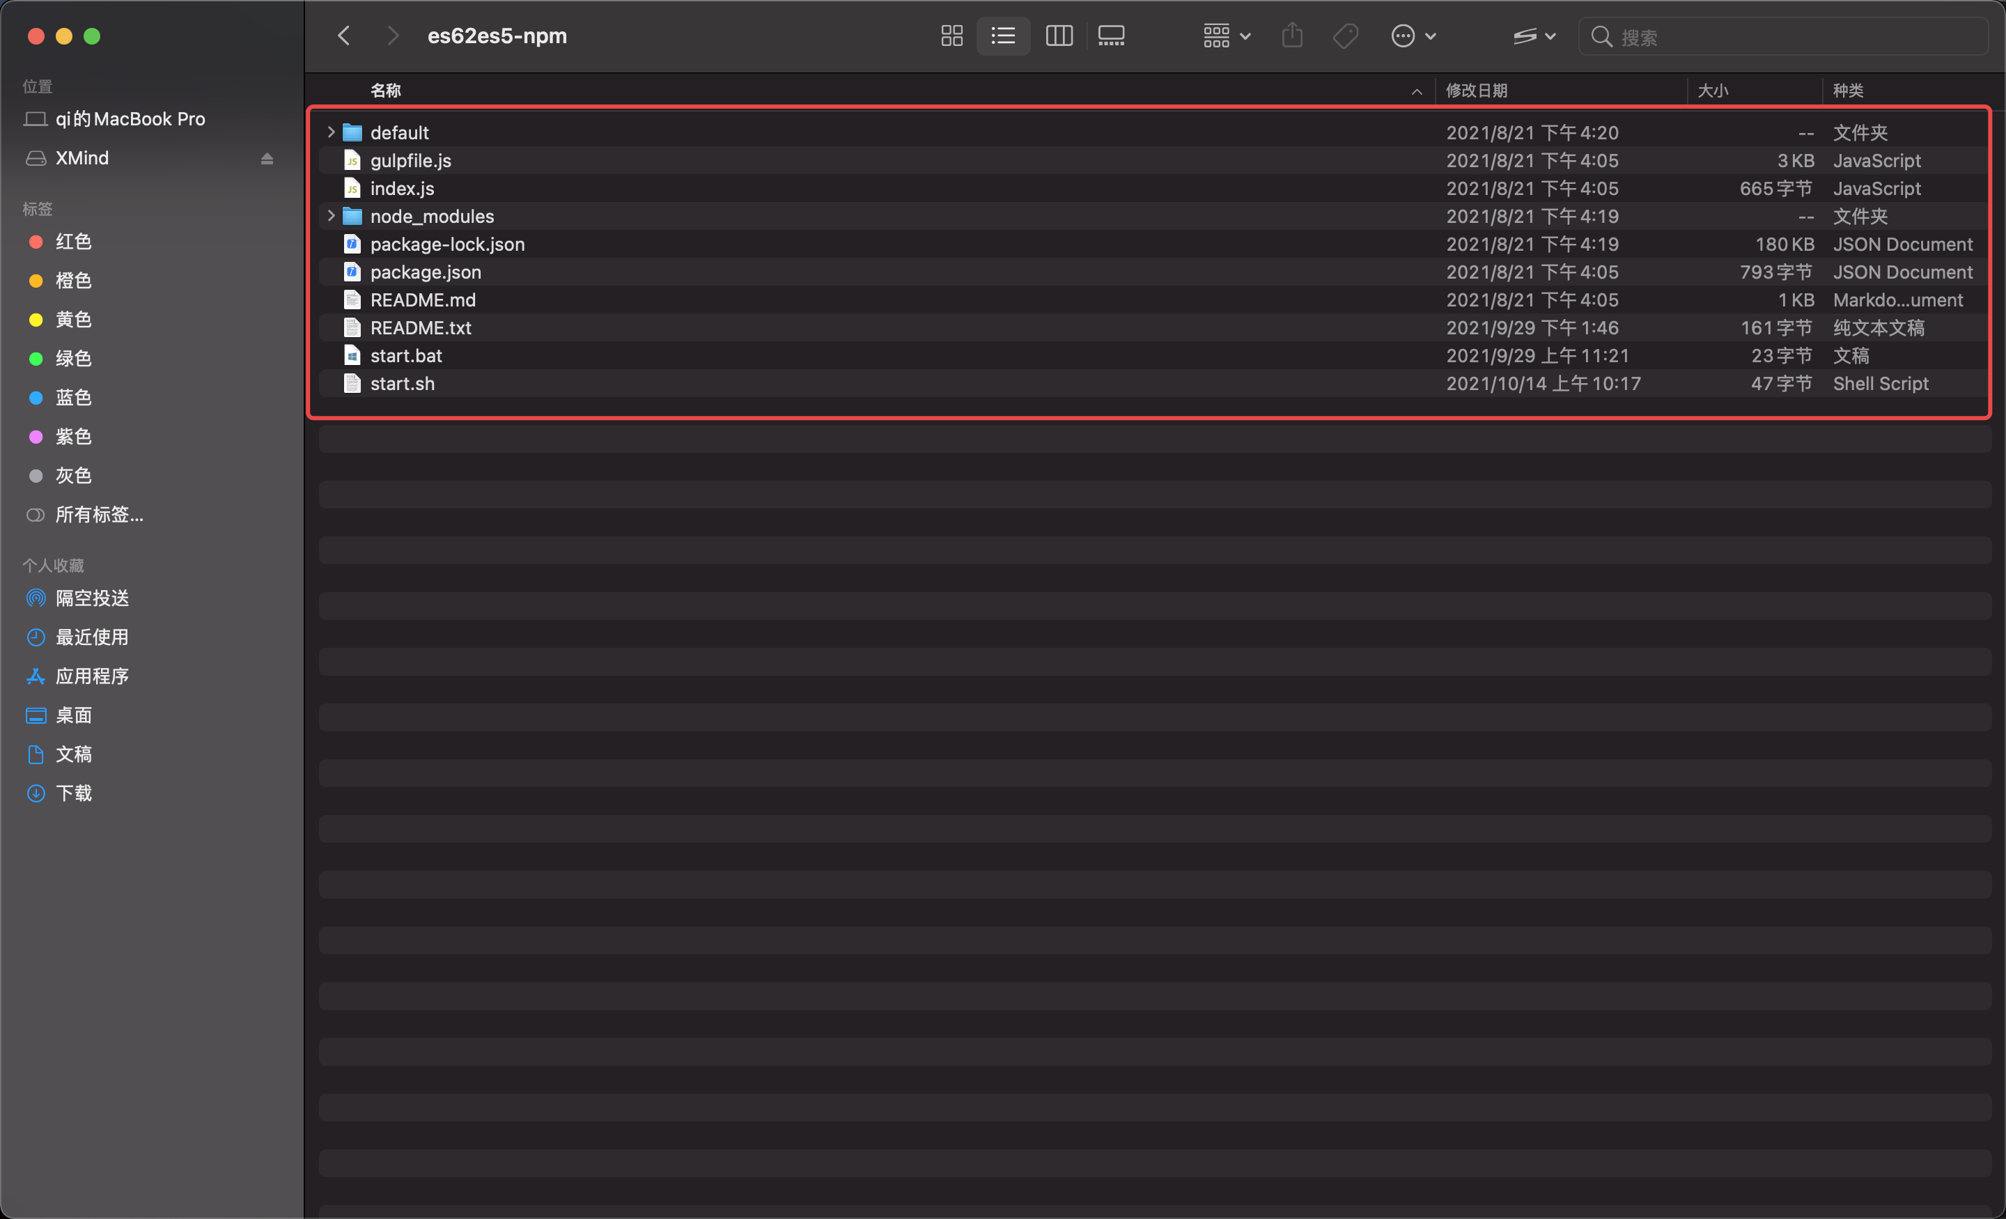The height and width of the screenshot is (1219, 2006).
Task: Eject the XMind volume
Action: pyautogui.click(x=267, y=159)
